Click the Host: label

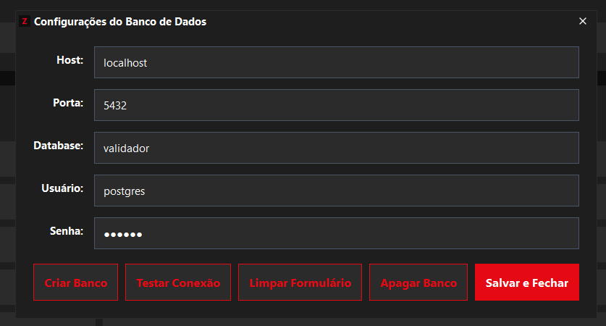70,60
